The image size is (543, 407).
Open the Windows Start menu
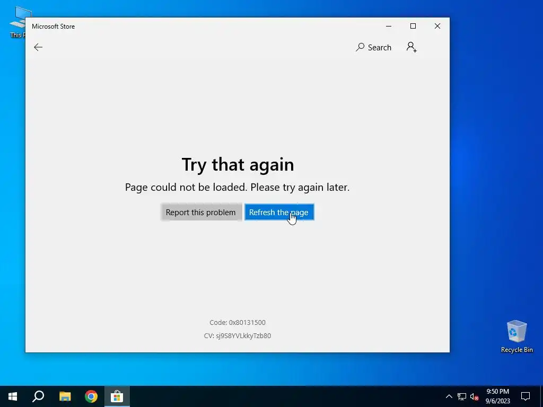[13, 396]
